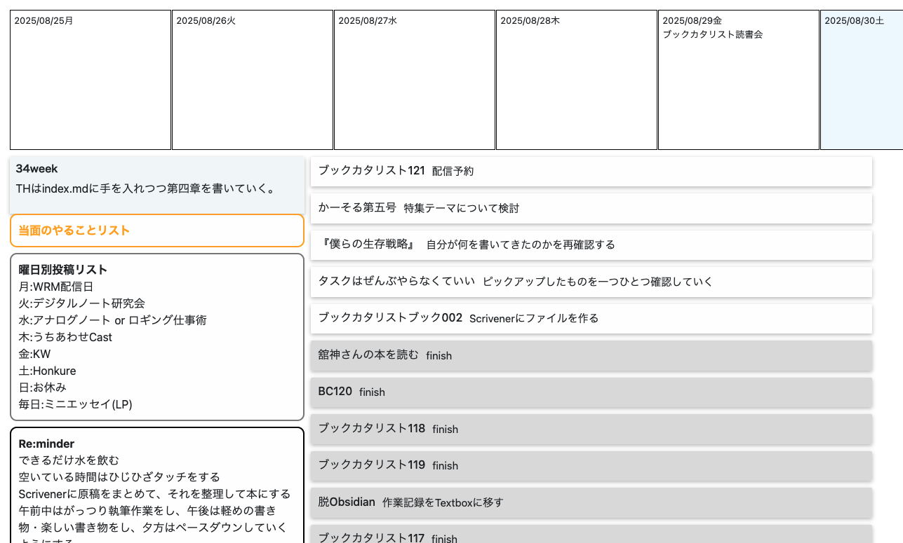Open the 曜日別投稿リスト panel
Viewport: 903px width, 543px height.
tap(156, 337)
